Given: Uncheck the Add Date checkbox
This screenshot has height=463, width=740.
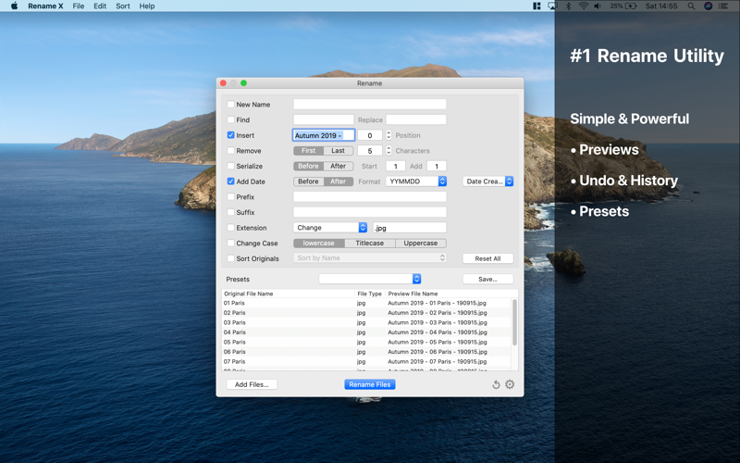Looking at the screenshot, I should [230, 181].
